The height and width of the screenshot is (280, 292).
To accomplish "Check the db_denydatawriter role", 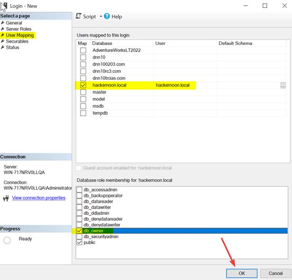I will [x=80, y=225].
